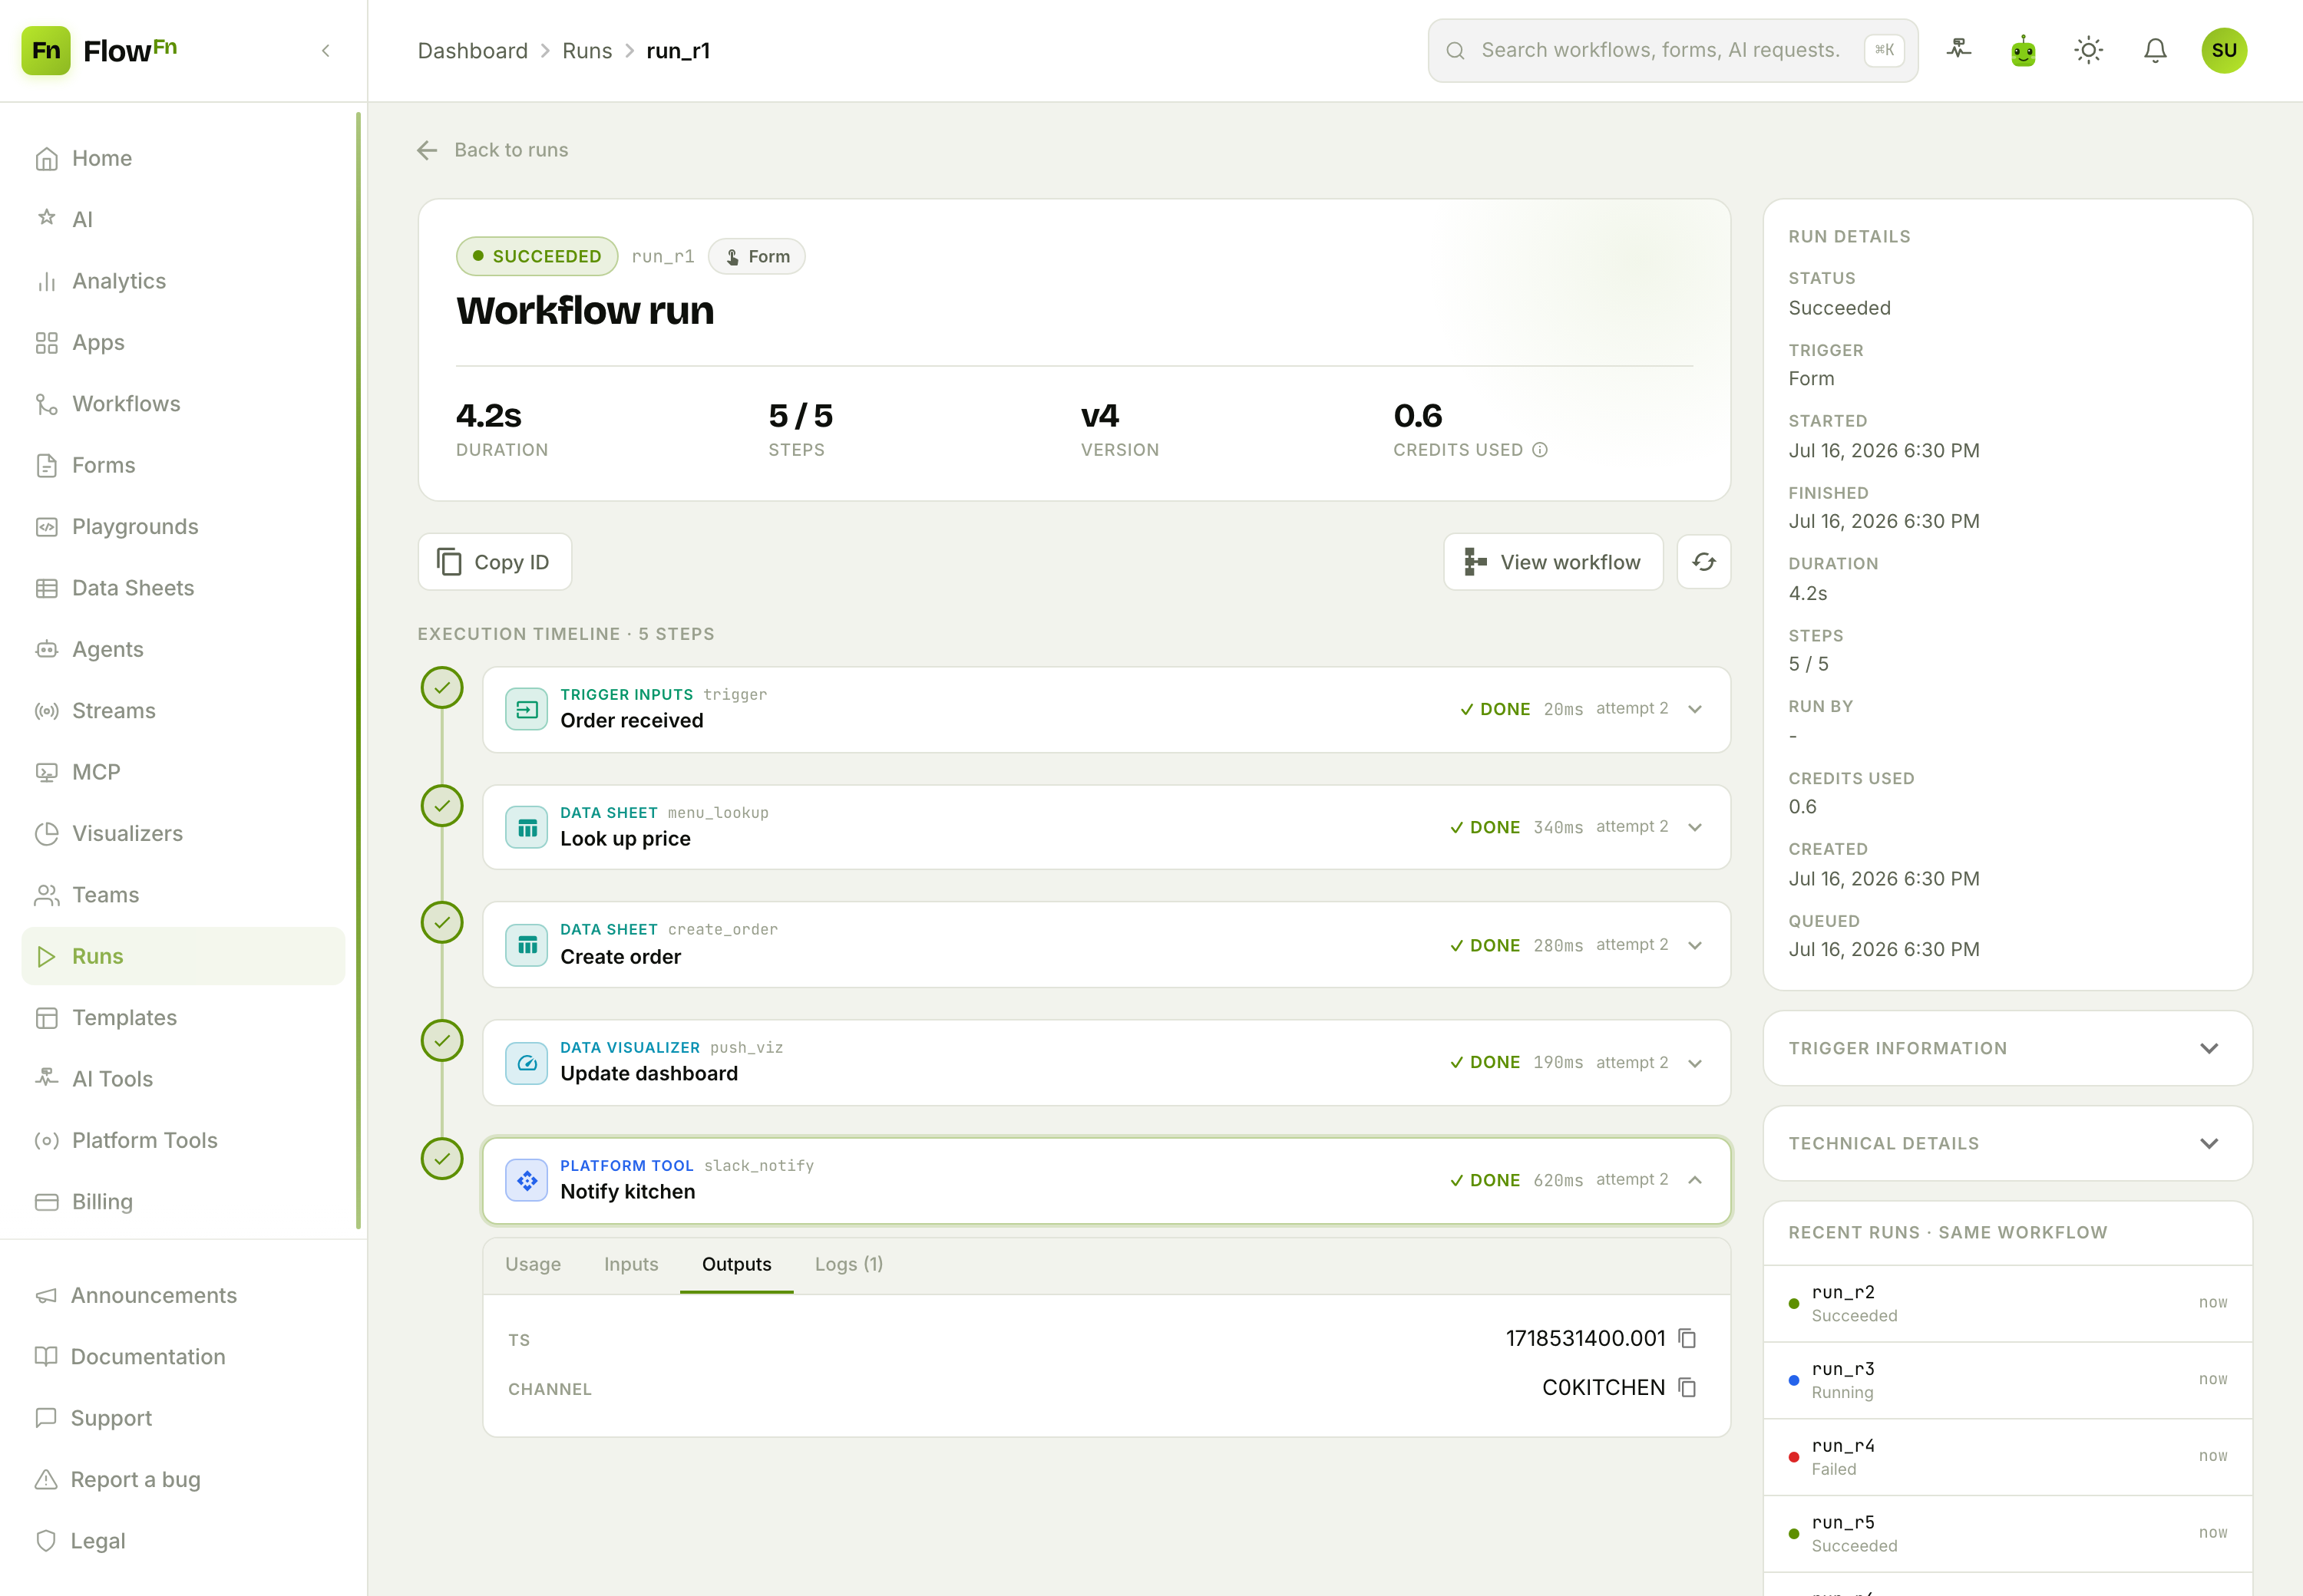Open Teams in sidebar

point(183,895)
